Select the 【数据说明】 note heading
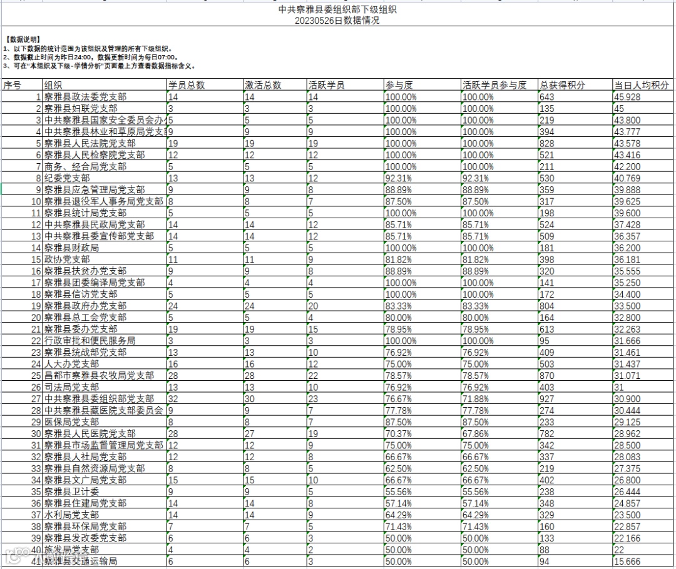Image resolution: width=676 pixels, height=569 pixels. coord(23,39)
